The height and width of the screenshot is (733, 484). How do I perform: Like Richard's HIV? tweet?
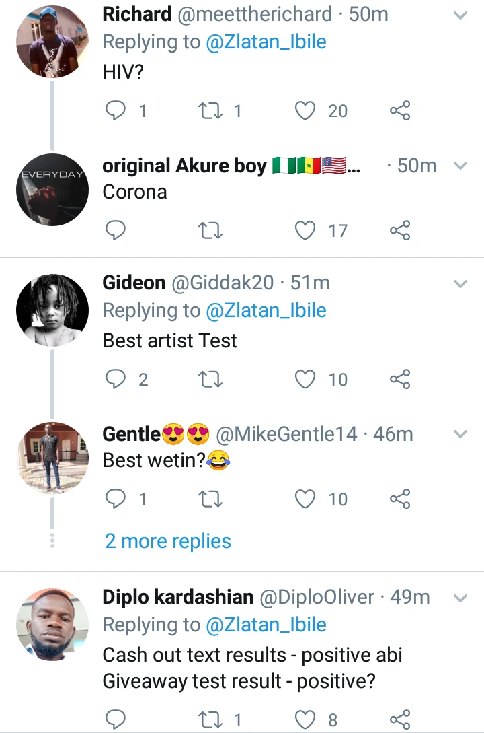[306, 110]
